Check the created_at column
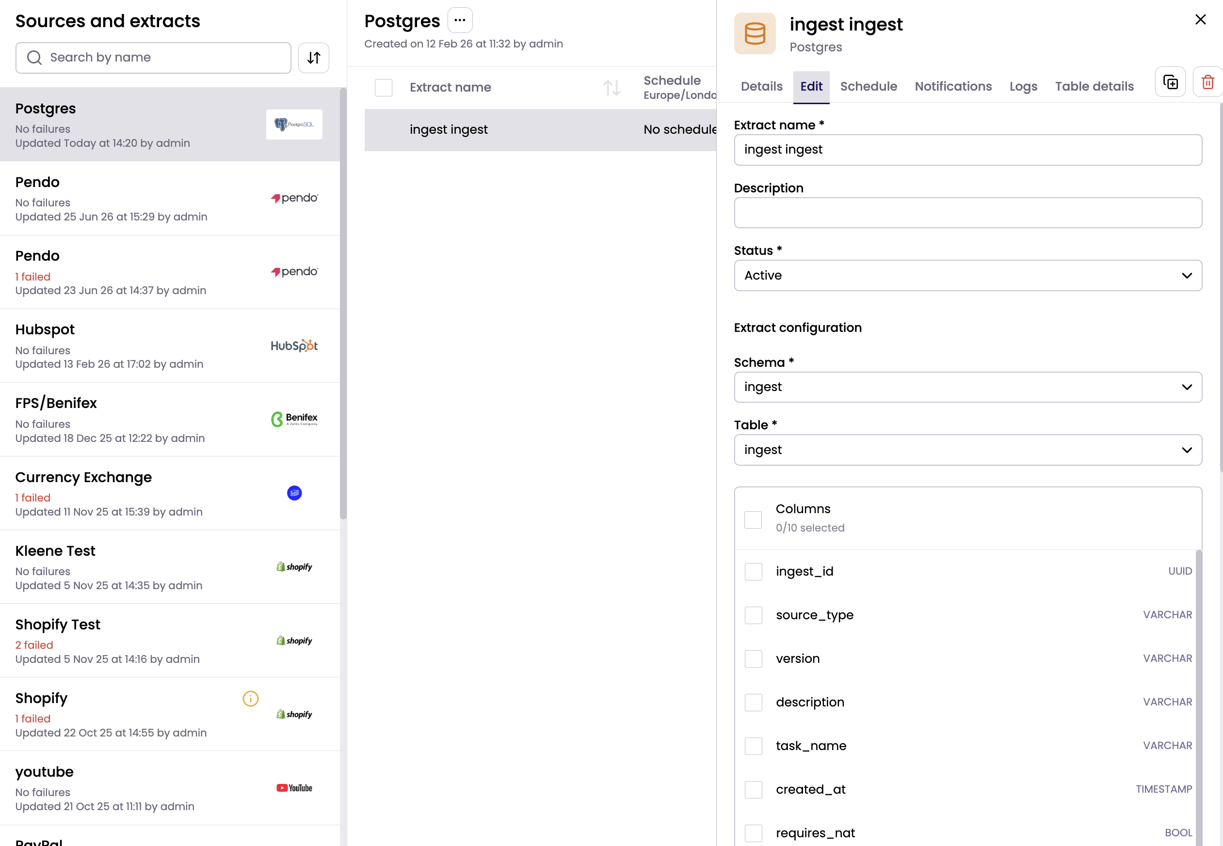 pyautogui.click(x=753, y=789)
